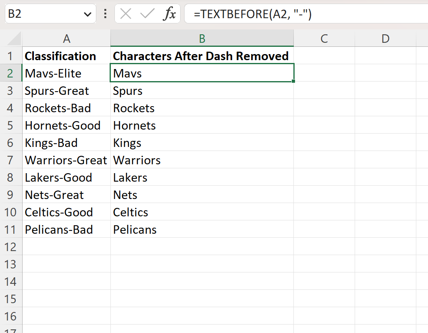Select row 11 header
Viewport: 428px width, 333px height.
point(12,229)
